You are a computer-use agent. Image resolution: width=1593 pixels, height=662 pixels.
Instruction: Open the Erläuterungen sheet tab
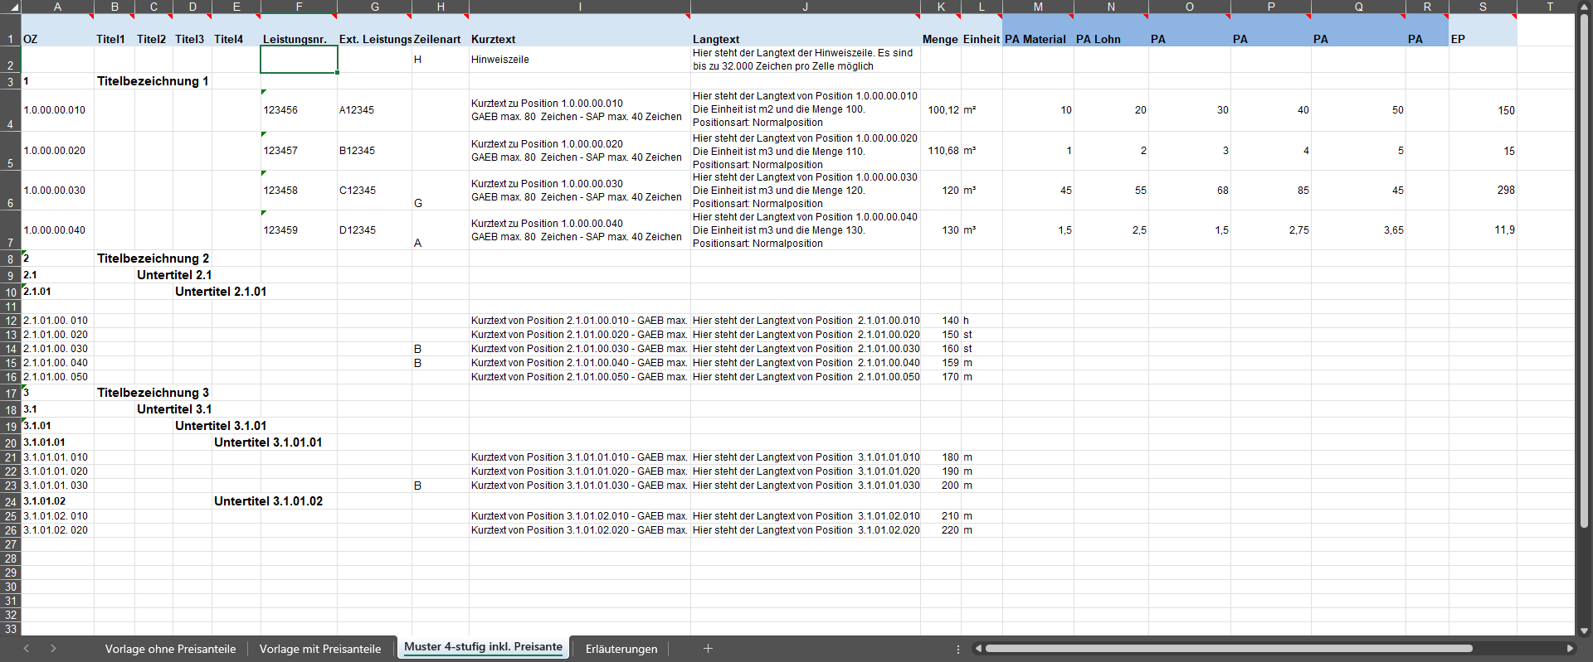(x=621, y=649)
